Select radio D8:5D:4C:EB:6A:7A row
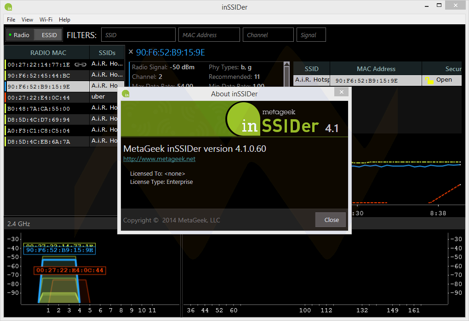 61,141
